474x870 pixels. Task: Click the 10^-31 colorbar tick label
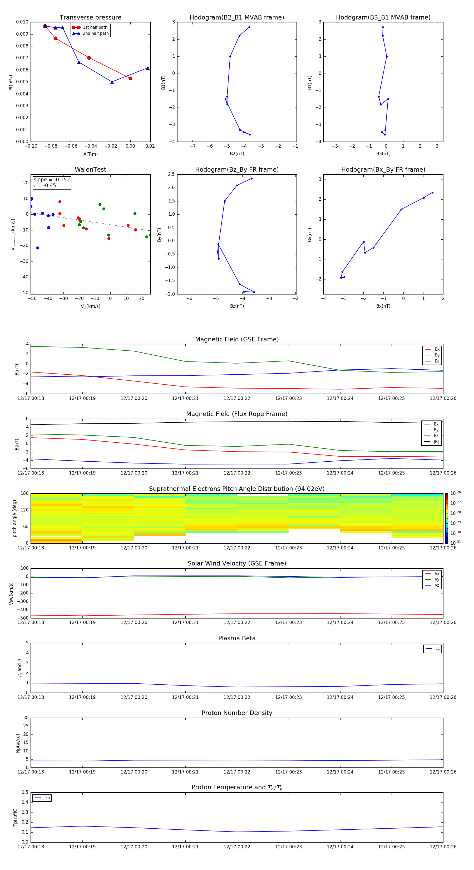pyautogui.click(x=456, y=543)
